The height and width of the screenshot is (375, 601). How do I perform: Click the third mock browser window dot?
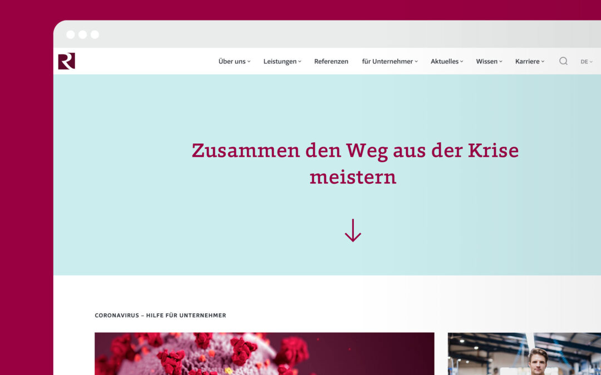95,35
